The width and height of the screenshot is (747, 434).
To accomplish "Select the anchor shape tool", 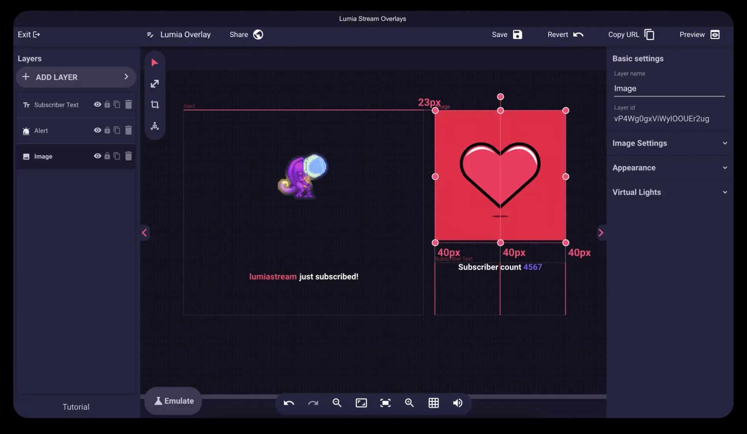I will tap(154, 126).
